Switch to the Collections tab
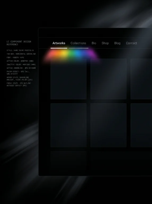The height and width of the screenshot is (204, 152). point(78,43)
